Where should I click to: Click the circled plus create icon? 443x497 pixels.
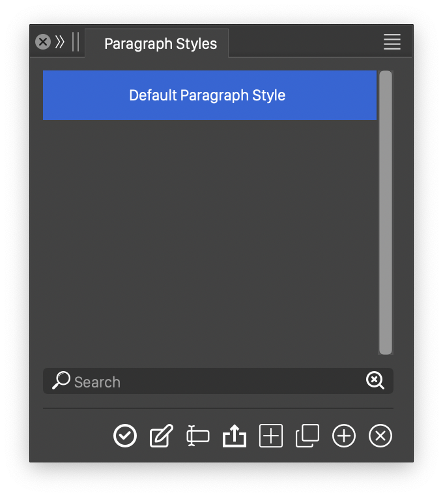coord(344,436)
